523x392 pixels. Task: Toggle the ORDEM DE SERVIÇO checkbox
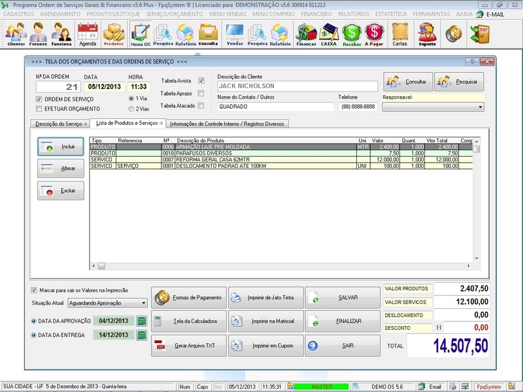tap(39, 99)
